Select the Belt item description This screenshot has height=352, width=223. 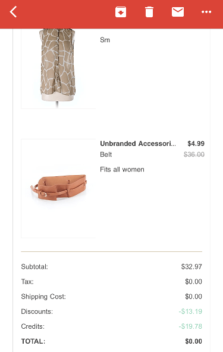point(106,154)
